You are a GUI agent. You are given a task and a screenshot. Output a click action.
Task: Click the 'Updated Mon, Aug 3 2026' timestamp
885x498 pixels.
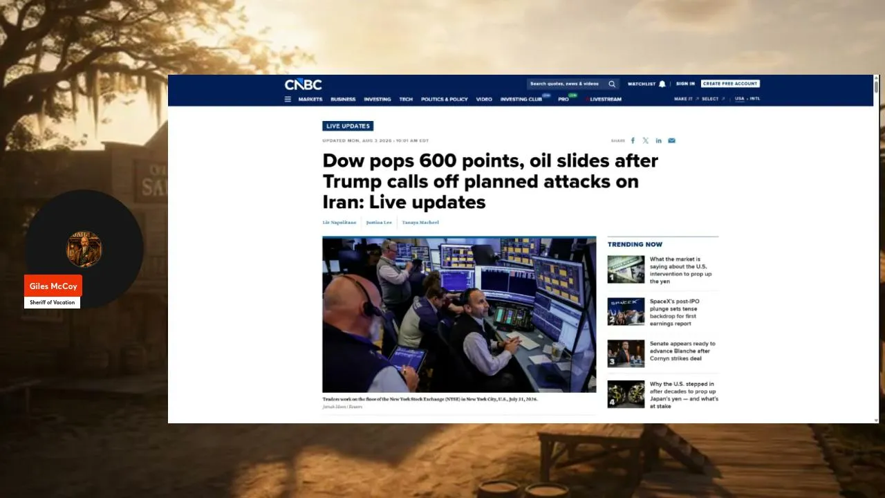375,141
